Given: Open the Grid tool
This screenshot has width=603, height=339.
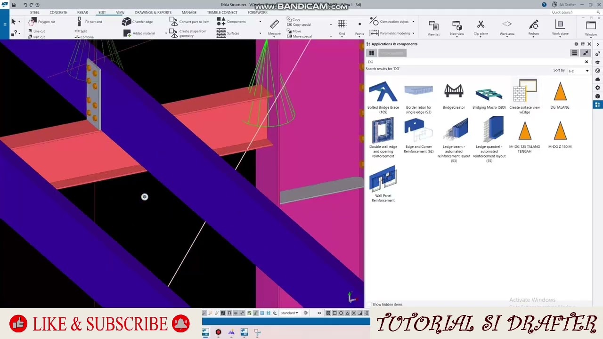Looking at the screenshot, I should coord(342,27).
